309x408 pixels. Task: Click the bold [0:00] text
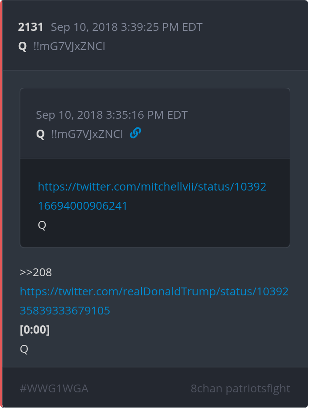pos(35,330)
